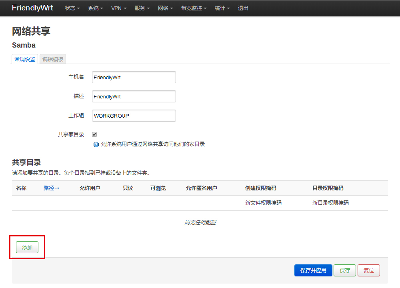Open the 服务 dropdown menu

point(142,8)
